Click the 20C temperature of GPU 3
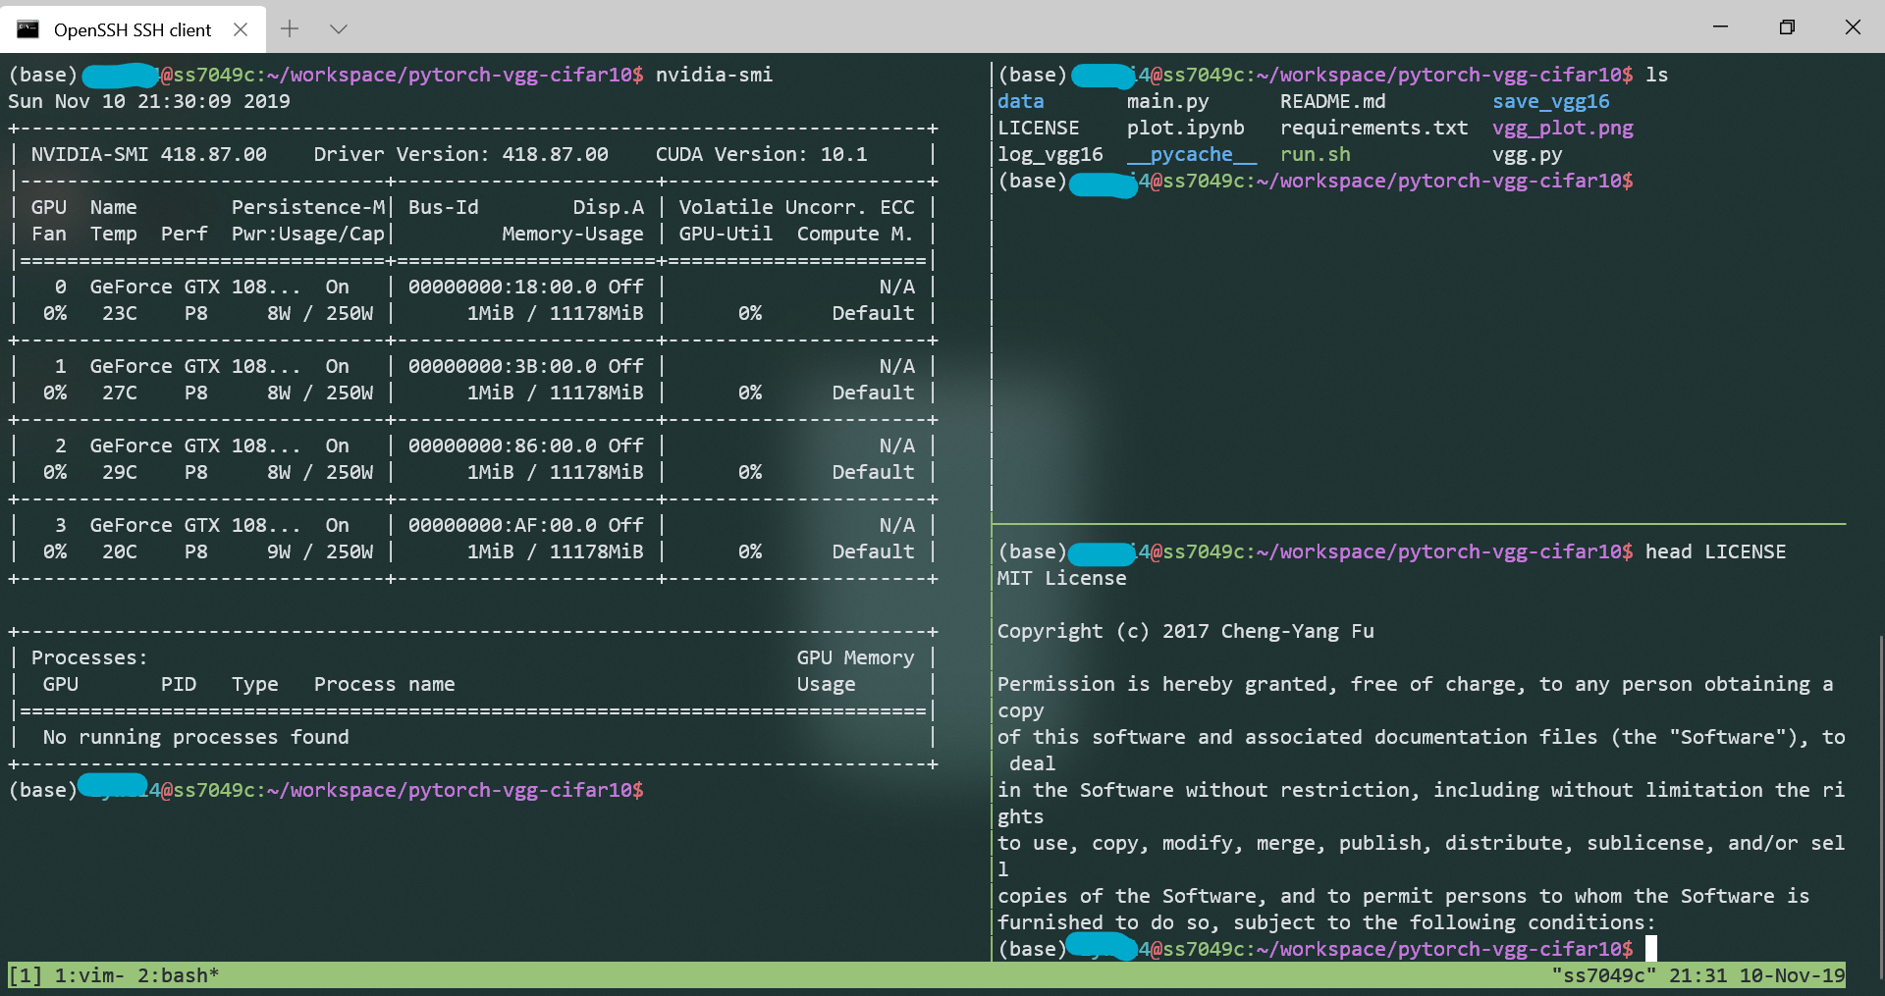Screen dimensions: 1885x996 120,551
